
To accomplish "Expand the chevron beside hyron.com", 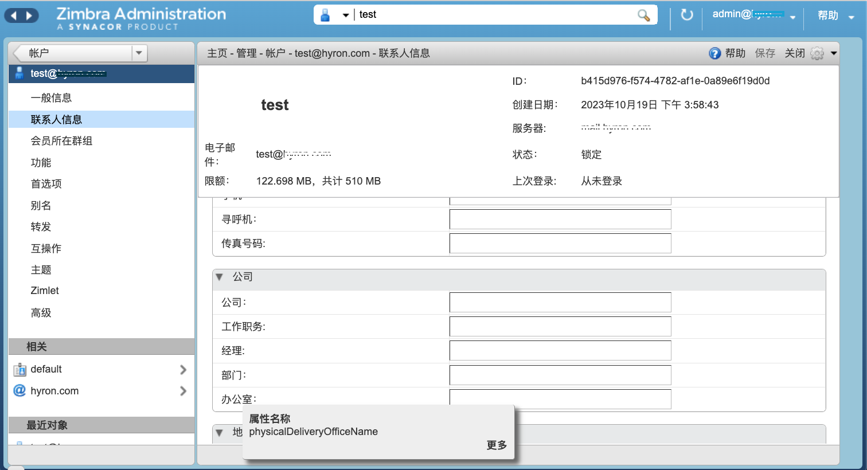I will click(x=183, y=391).
